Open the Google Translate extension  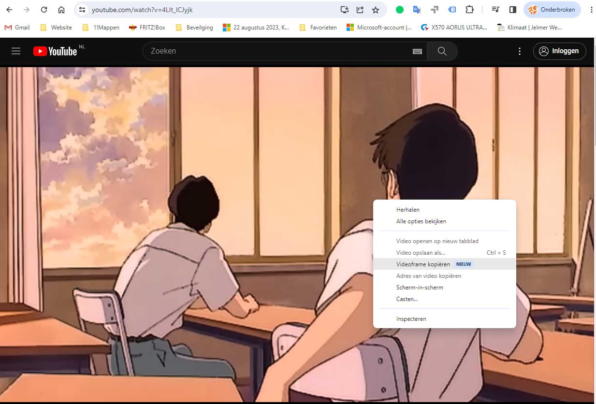click(417, 10)
